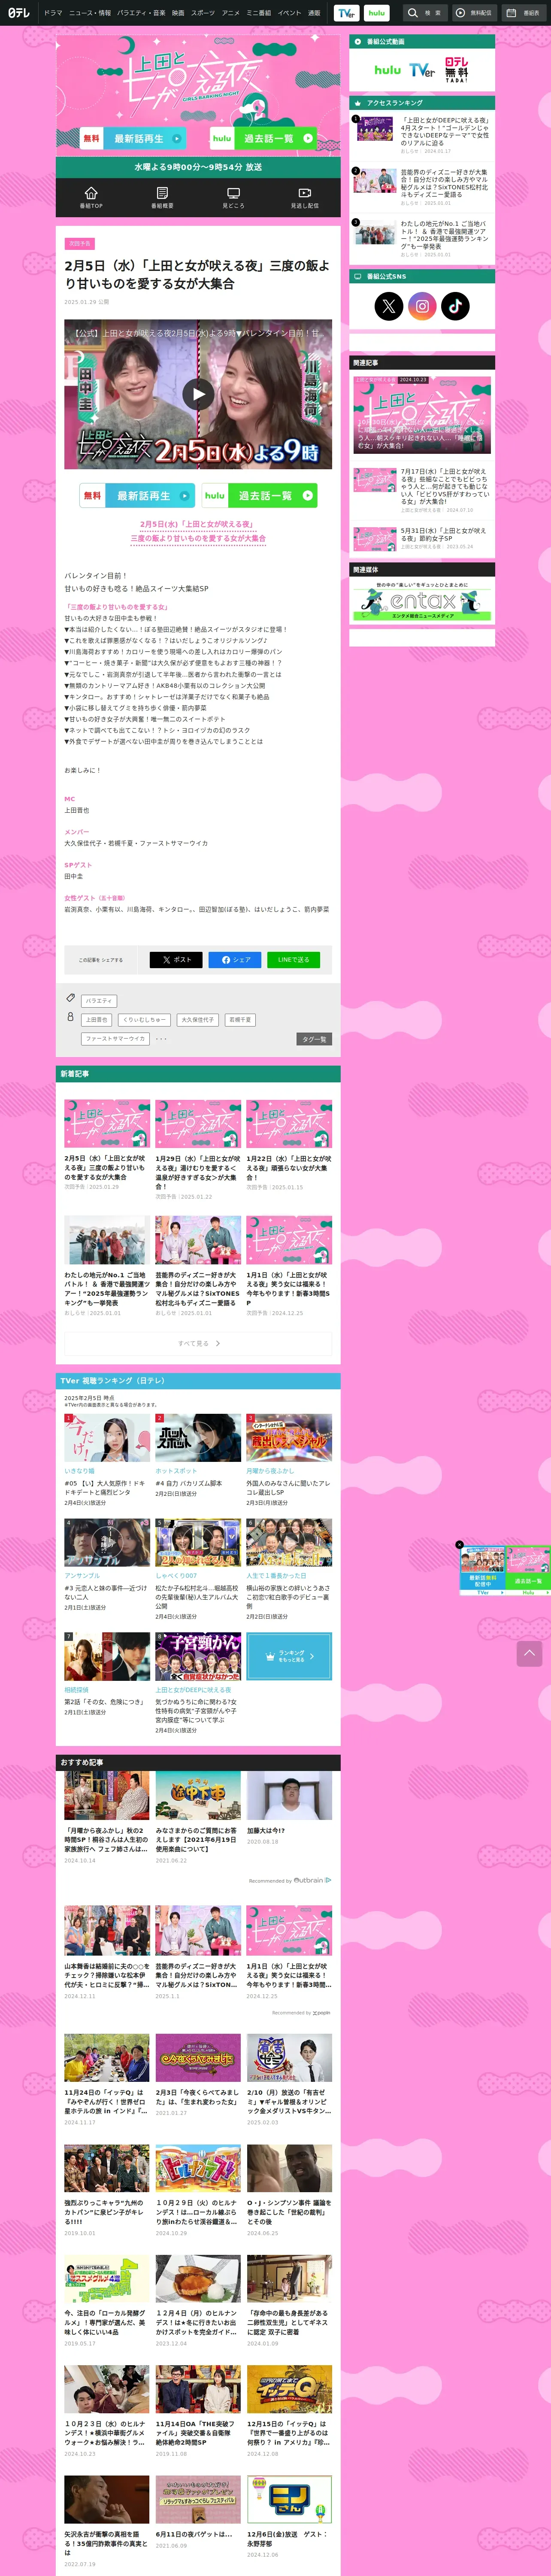
Task: Expand more tags with the ellipsis
Action: (161, 1039)
